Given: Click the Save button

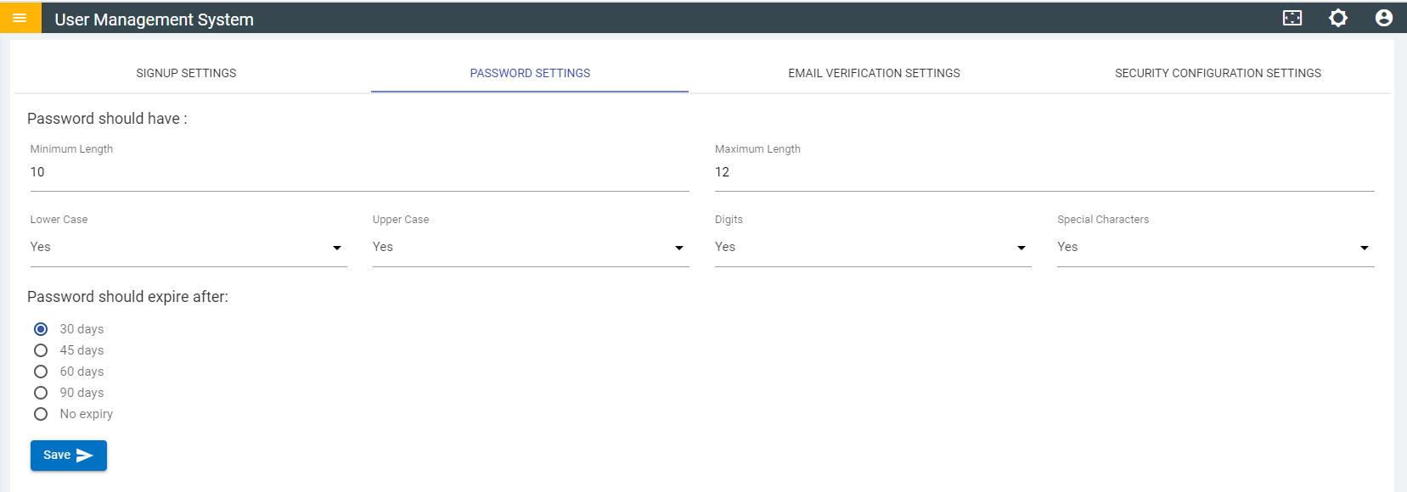Looking at the screenshot, I should tap(68, 456).
